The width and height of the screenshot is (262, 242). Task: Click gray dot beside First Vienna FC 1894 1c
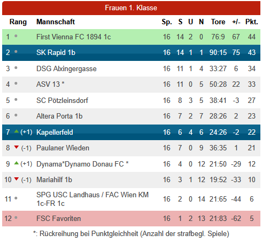[x=16, y=36]
